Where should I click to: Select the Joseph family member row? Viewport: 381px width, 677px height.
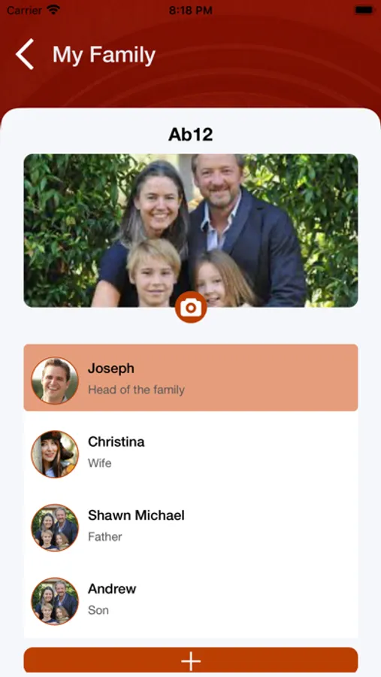coord(191,378)
